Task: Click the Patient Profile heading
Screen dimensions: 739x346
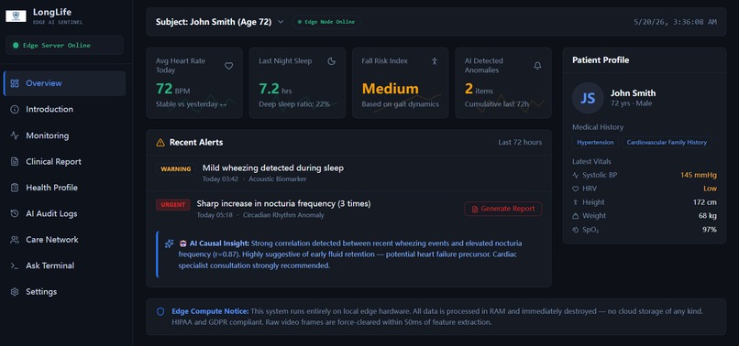Action: click(x=601, y=60)
